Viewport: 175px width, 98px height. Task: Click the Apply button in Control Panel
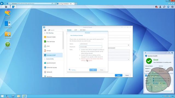click(x=118, y=75)
